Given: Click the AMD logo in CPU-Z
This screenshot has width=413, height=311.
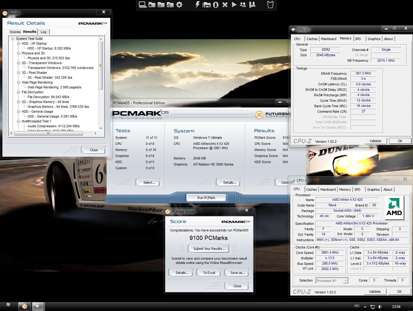Looking at the screenshot, I should click(x=394, y=208).
